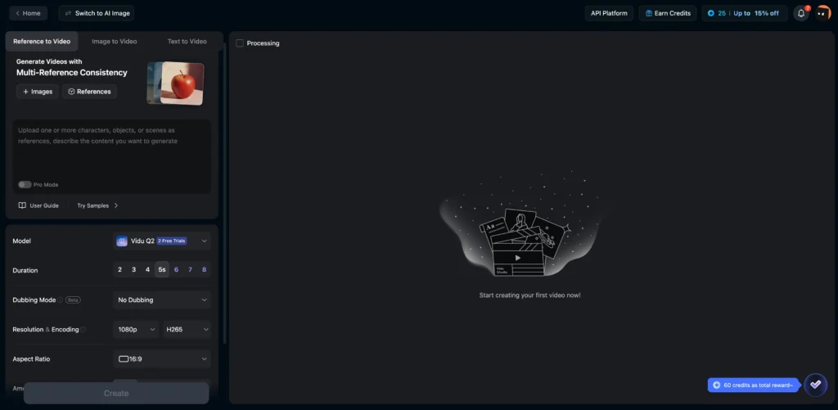Open the 16:9 aspect ratio dropdown

[x=161, y=358]
